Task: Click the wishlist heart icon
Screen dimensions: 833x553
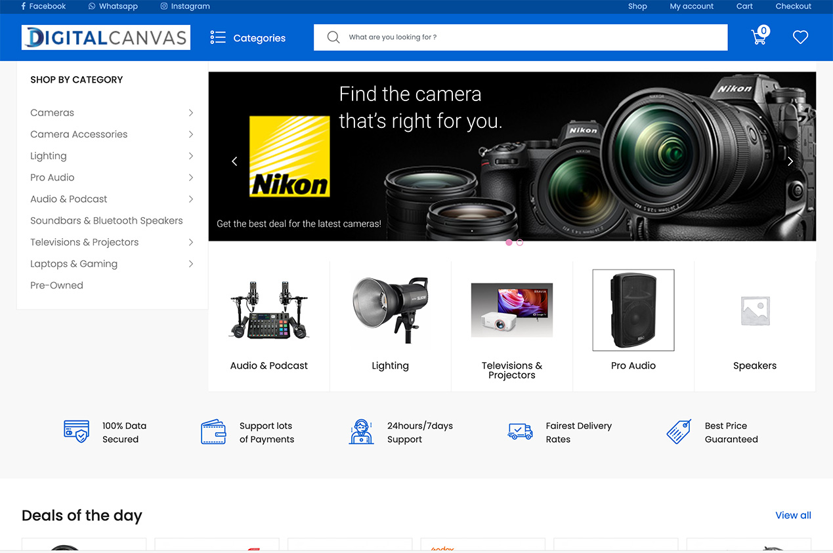Action: (x=800, y=37)
